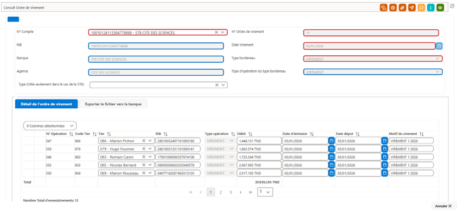The width and height of the screenshot is (457, 210).
Task: Sort by the Débit column
Action: click(x=250, y=134)
